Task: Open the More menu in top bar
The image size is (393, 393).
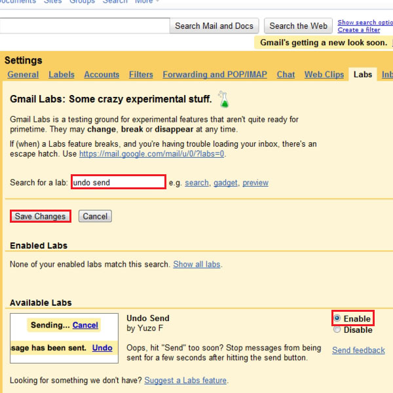Action: click(147, 1)
